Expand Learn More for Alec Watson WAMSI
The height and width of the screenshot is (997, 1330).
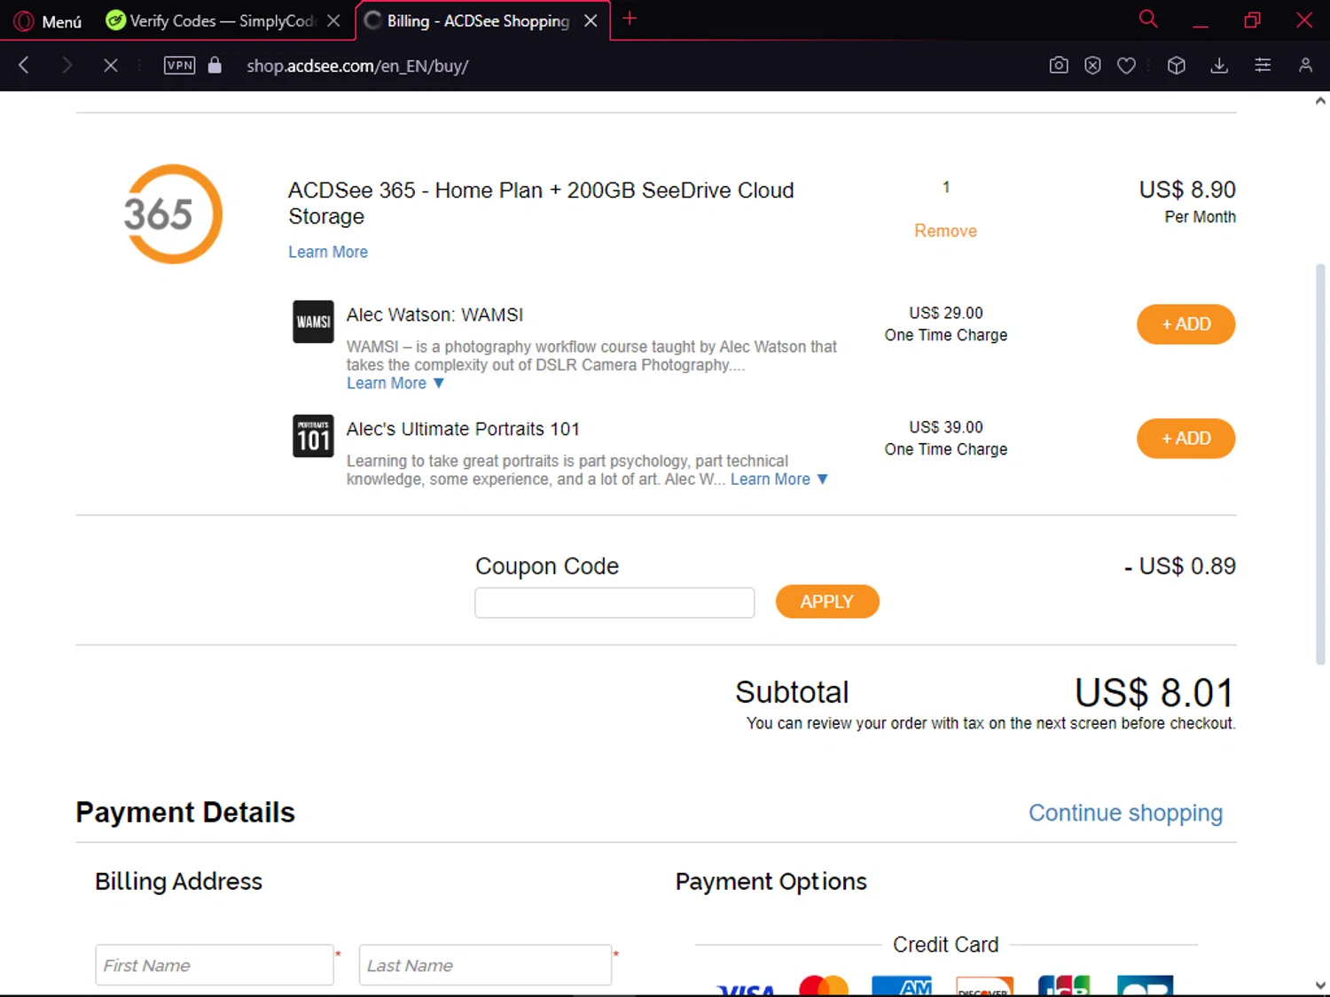(x=395, y=383)
